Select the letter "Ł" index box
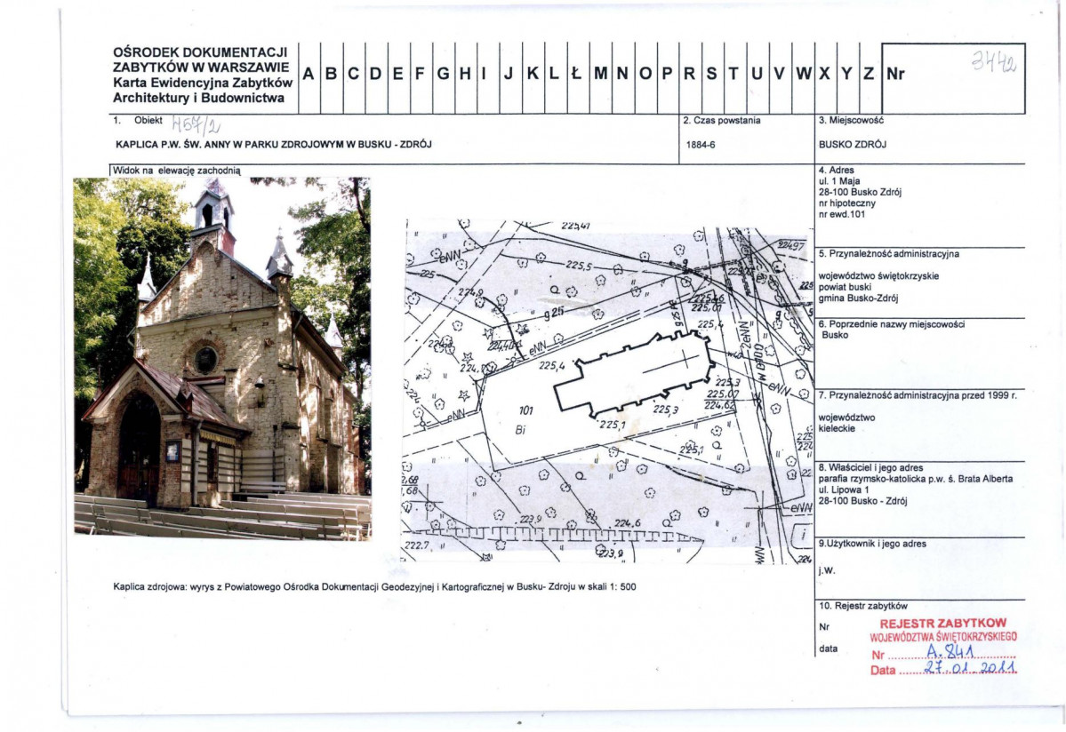The height and width of the screenshot is (732, 1066). pyautogui.click(x=577, y=76)
